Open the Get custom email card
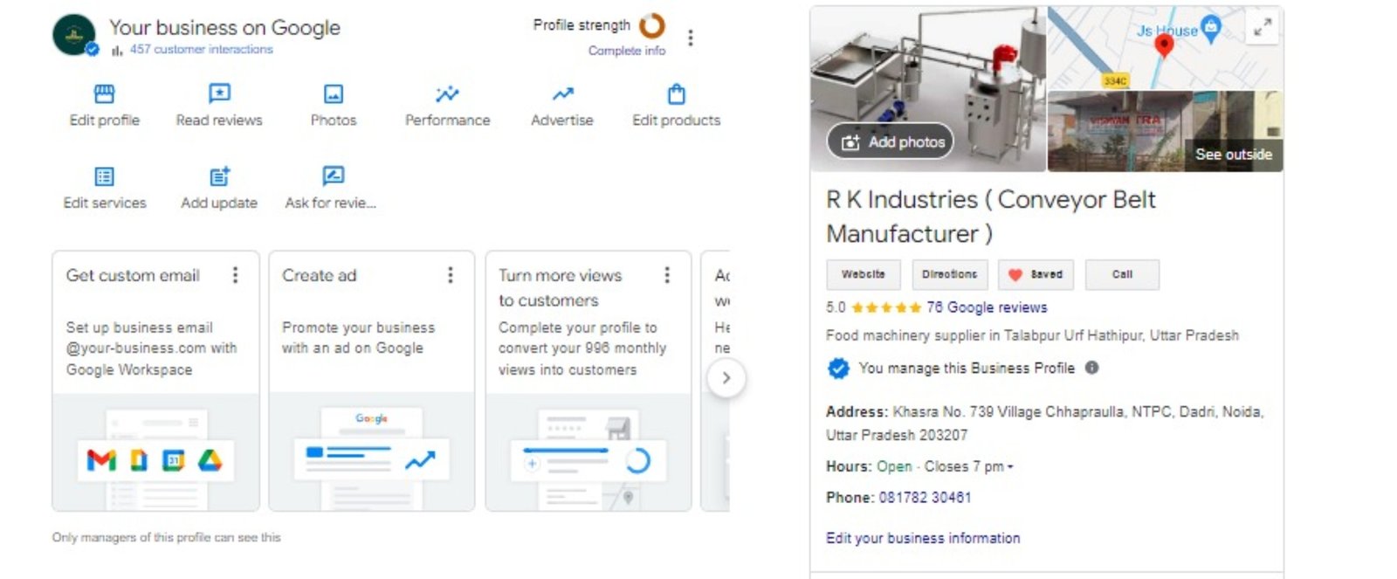1397x579 pixels. (155, 381)
